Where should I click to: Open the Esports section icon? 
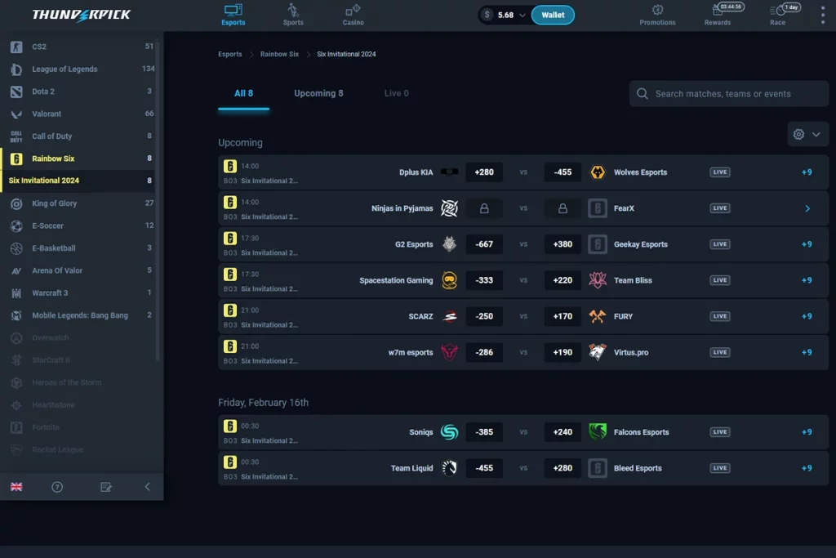tap(233, 10)
